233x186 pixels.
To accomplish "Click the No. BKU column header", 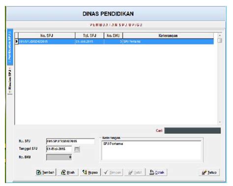I will pos(113,36).
